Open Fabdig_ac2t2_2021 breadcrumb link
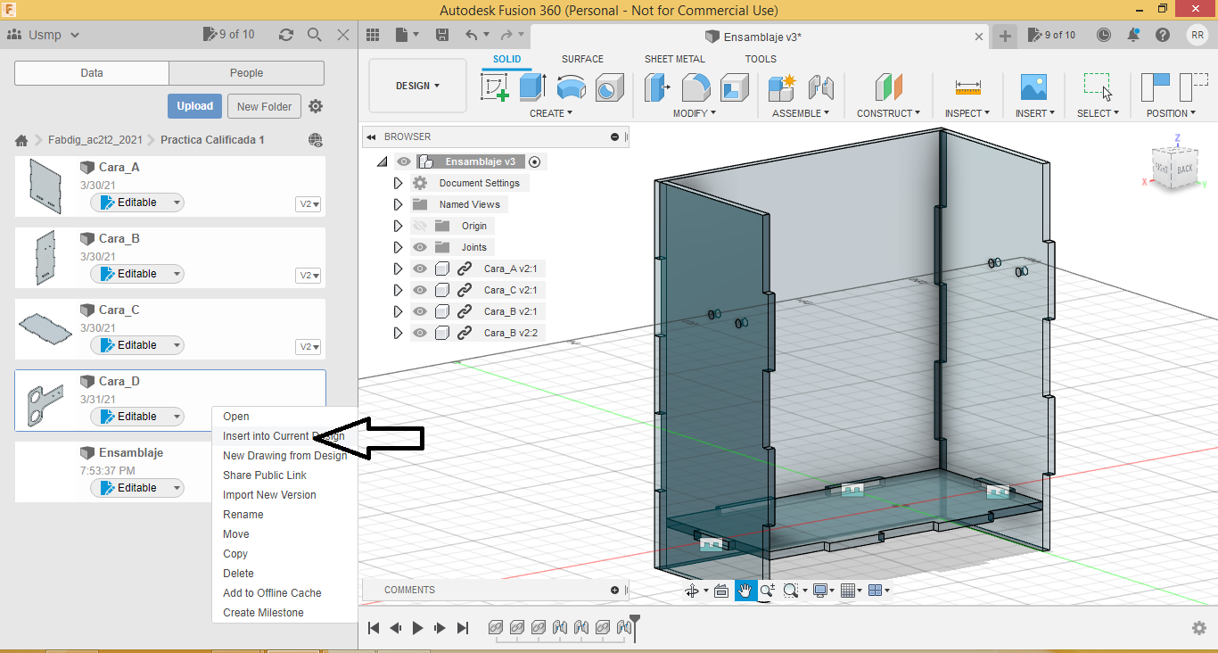1218x653 pixels. tap(95, 140)
